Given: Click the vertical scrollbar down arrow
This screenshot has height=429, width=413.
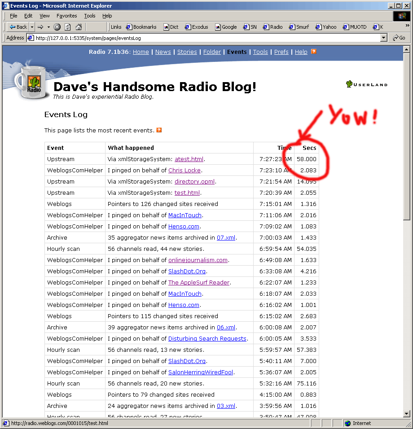Looking at the screenshot, I should 407,414.
